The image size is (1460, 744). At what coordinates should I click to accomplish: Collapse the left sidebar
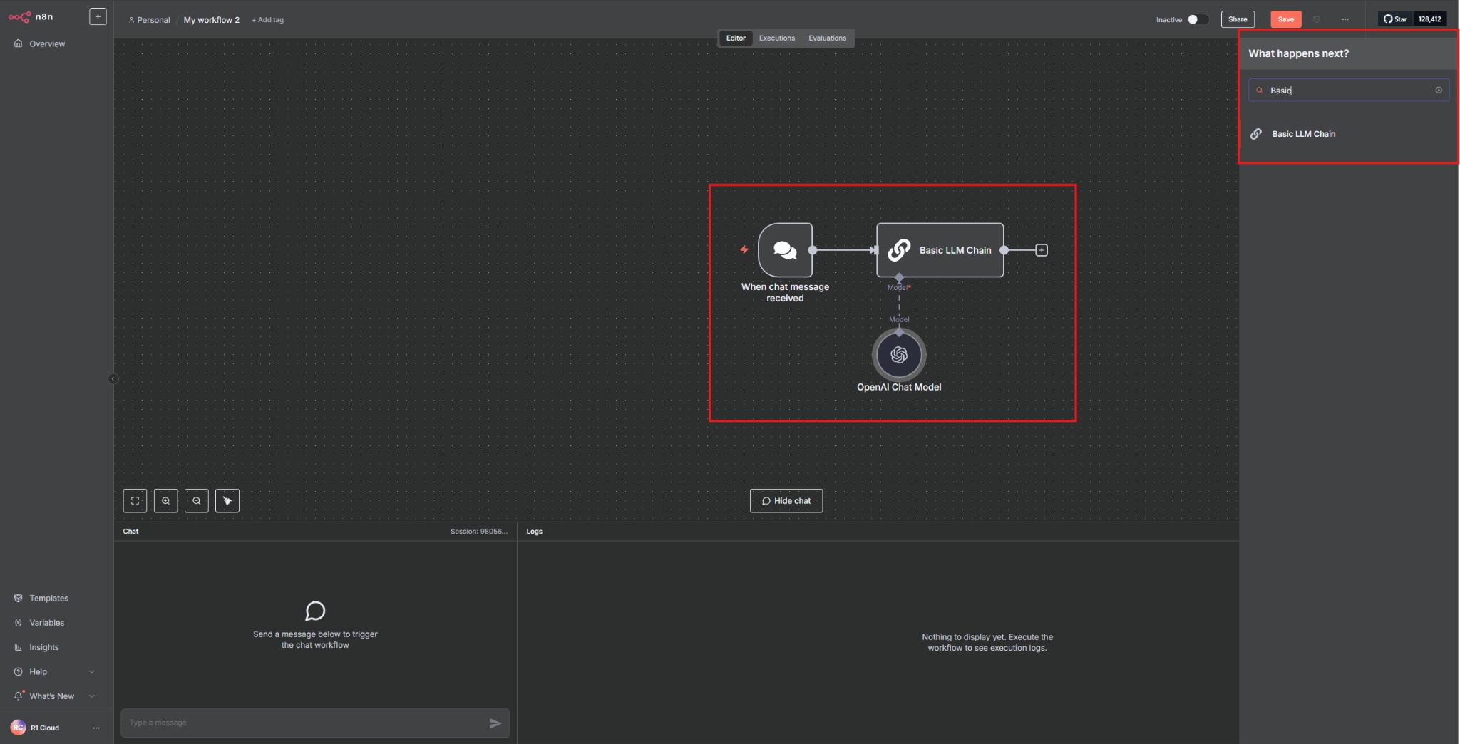113,379
